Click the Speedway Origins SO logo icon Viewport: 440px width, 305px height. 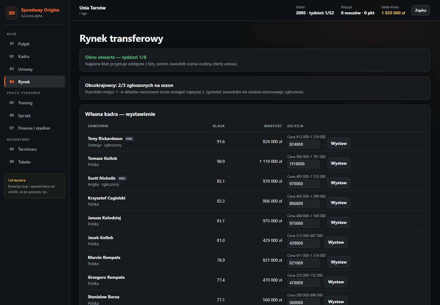pyautogui.click(x=12, y=13)
